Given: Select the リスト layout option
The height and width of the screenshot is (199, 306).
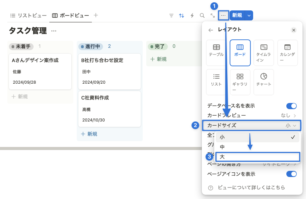Looking at the screenshot, I should pyautogui.click(x=216, y=82).
